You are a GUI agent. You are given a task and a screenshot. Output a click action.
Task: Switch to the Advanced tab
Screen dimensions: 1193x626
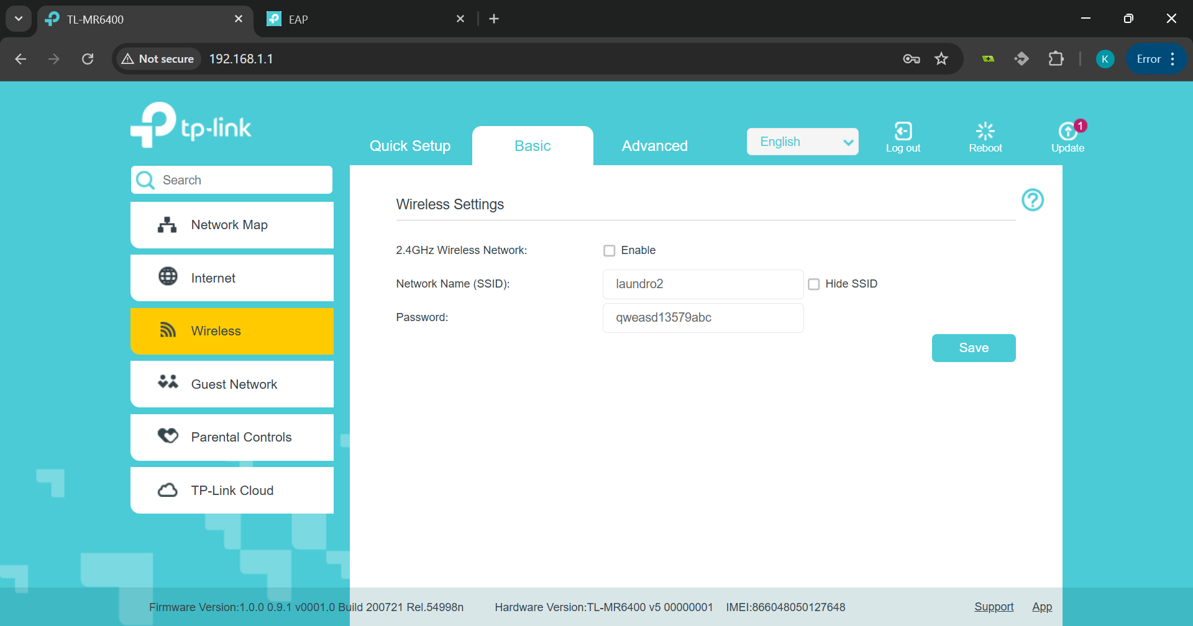point(655,146)
